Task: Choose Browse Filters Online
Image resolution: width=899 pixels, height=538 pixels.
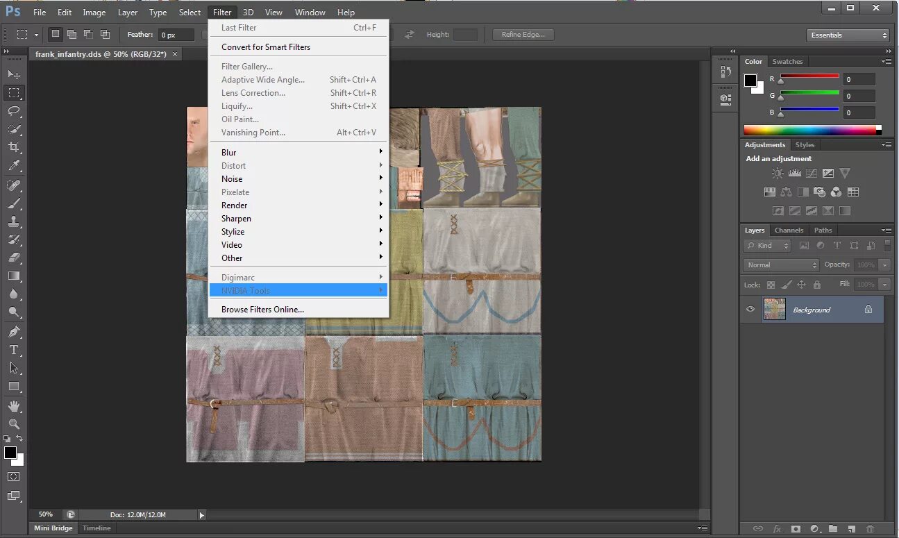Action: (262, 310)
